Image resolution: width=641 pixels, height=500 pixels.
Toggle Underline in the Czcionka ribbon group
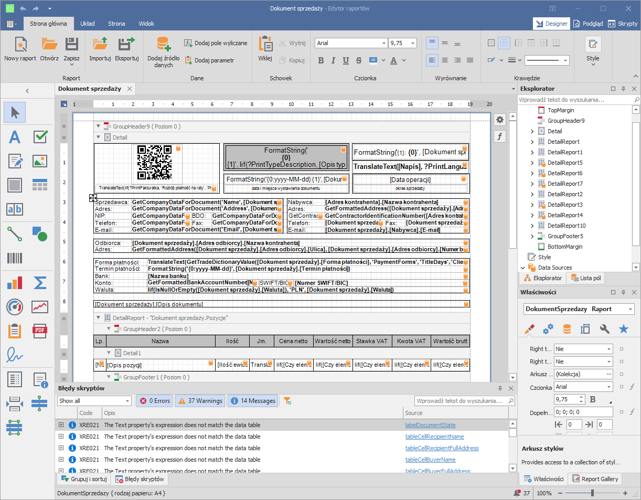click(x=346, y=60)
